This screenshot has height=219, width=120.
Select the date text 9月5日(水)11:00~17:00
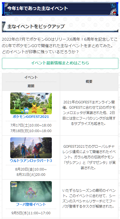tap(31, 213)
